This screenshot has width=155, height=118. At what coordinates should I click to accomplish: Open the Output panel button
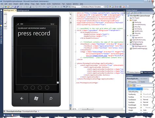pyautogui.click(x=7, y=115)
